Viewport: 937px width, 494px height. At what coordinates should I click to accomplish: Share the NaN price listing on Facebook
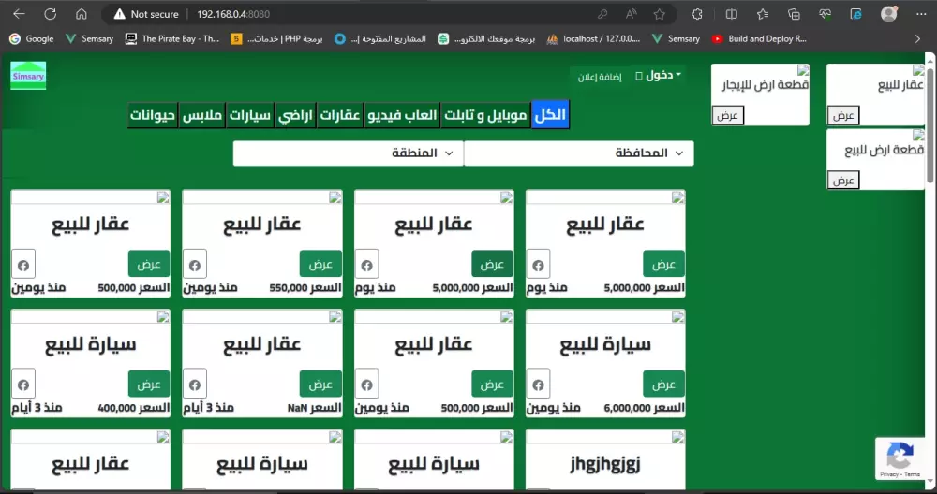point(195,385)
